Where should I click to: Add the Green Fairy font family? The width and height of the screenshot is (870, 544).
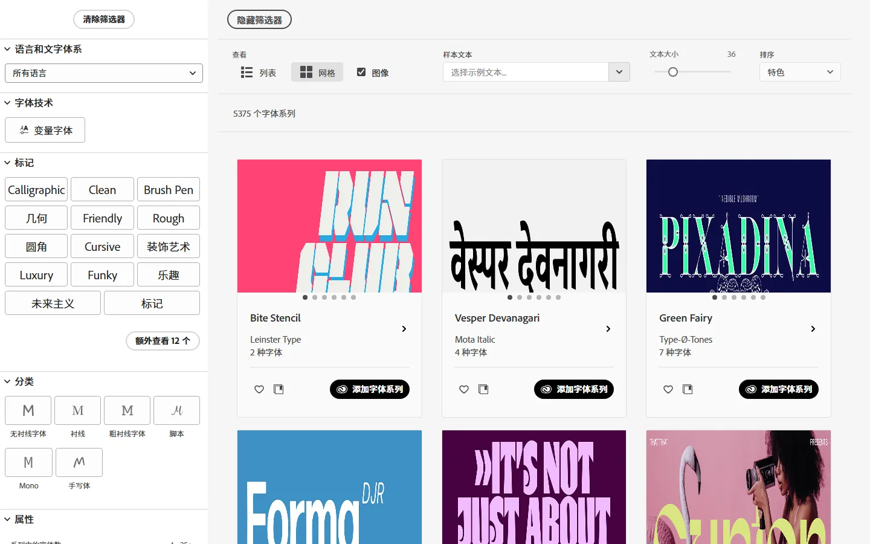(779, 389)
